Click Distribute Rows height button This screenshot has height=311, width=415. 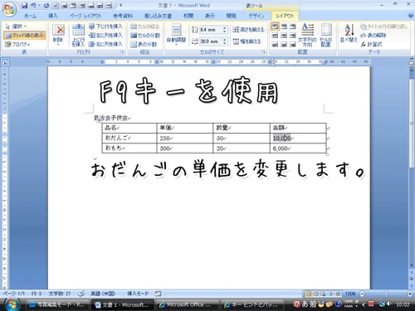coord(248,29)
